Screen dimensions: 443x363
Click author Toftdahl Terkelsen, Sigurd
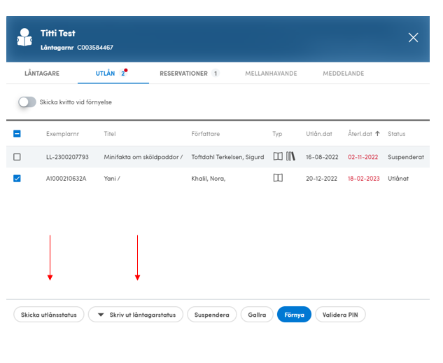tap(227, 157)
